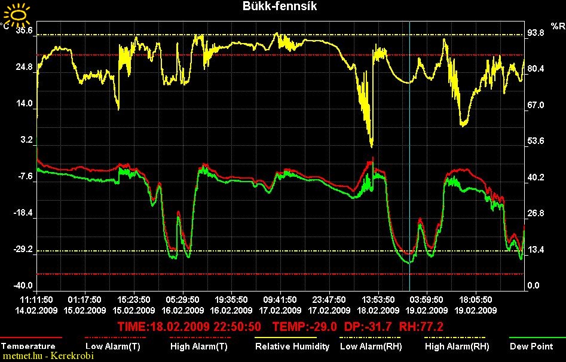Click the High Alarm(RH) legend entry

pos(457,346)
